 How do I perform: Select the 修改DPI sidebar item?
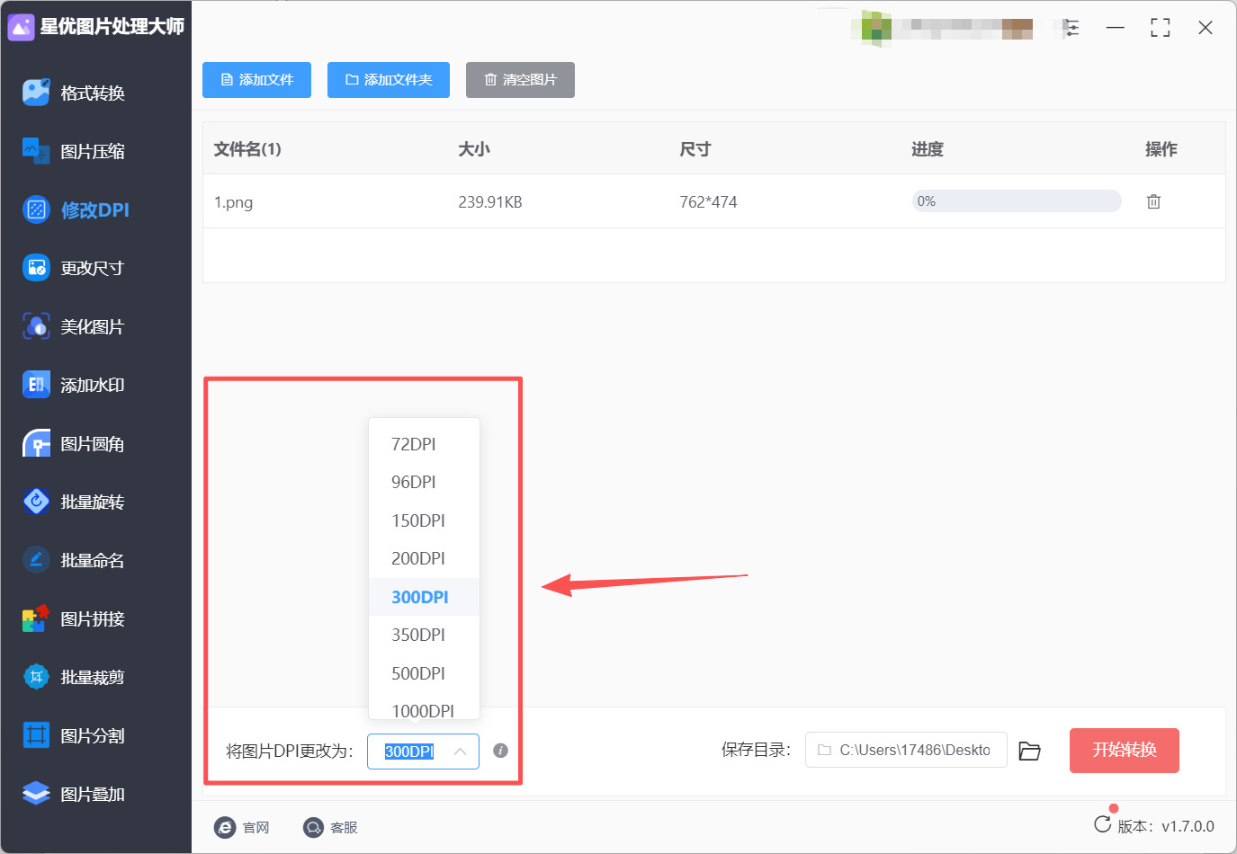click(76, 209)
